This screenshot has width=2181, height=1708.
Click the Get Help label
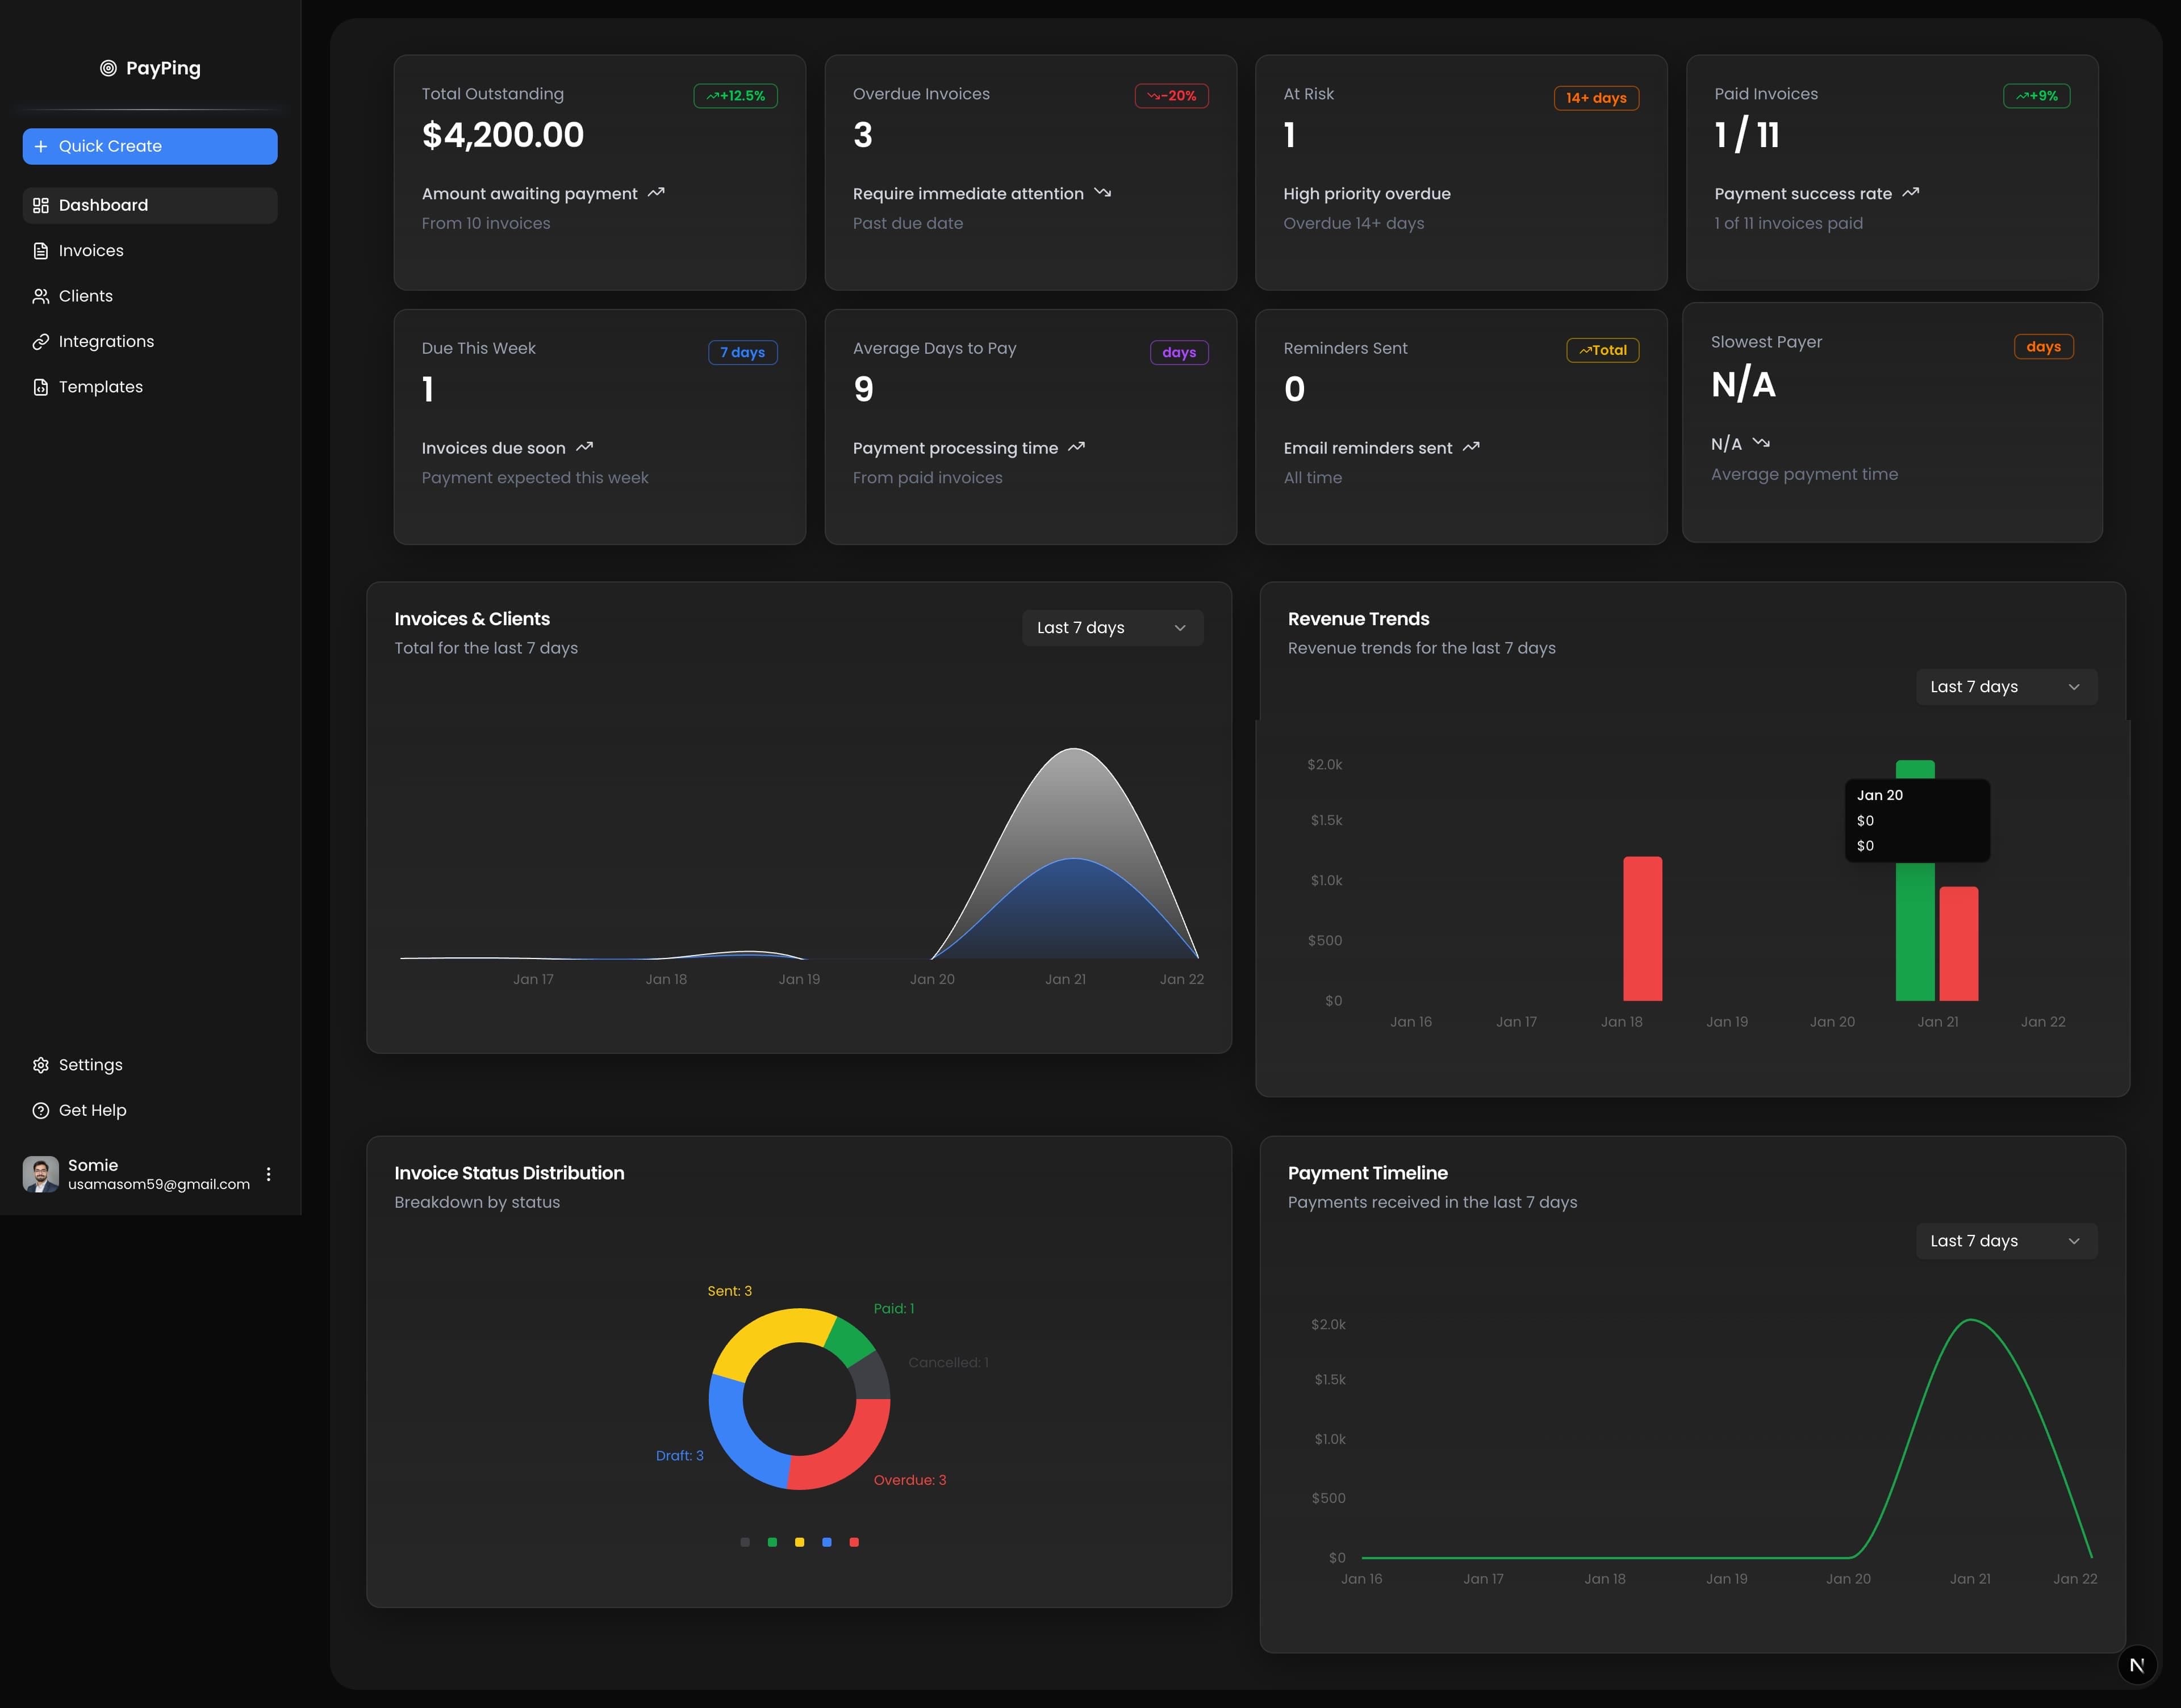coord(92,1110)
